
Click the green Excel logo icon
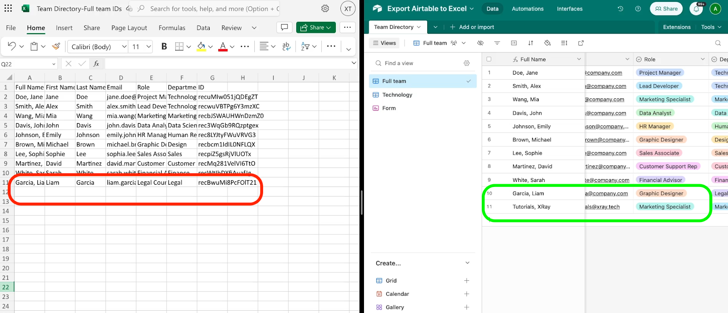25,8
